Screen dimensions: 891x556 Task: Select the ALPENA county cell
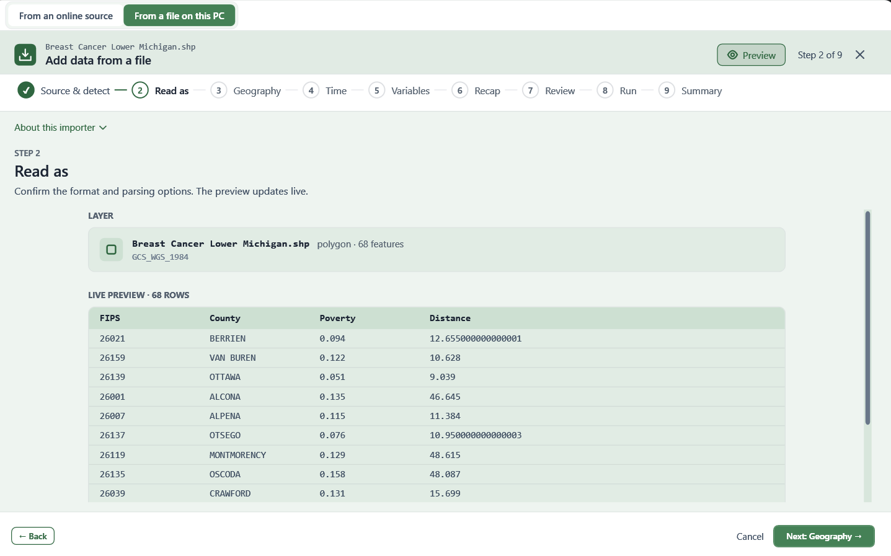click(225, 416)
